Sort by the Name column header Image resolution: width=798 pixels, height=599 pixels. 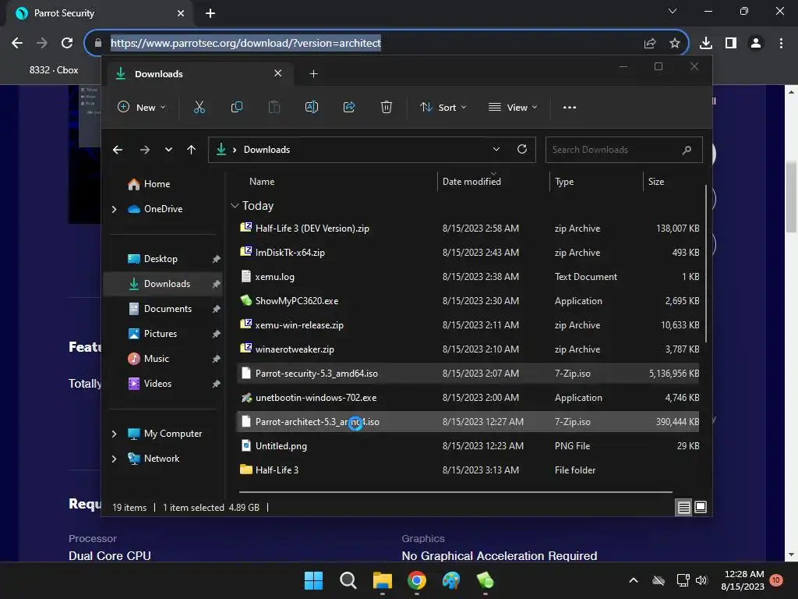tap(262, 181)
